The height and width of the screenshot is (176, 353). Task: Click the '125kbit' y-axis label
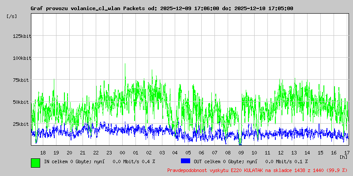tap(22, 36)
